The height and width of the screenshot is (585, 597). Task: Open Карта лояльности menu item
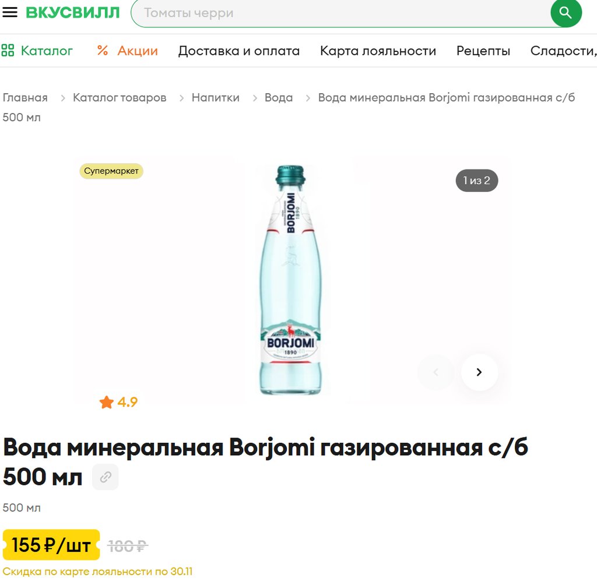tap(378, 51)
